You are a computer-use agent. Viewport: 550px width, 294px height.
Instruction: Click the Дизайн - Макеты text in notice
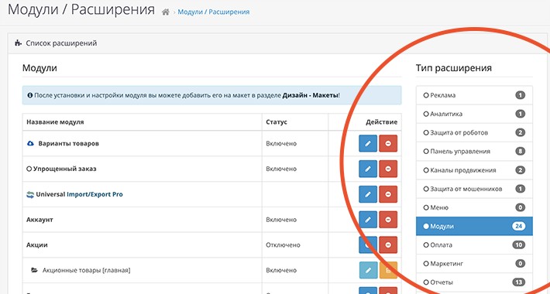point(311,95)
